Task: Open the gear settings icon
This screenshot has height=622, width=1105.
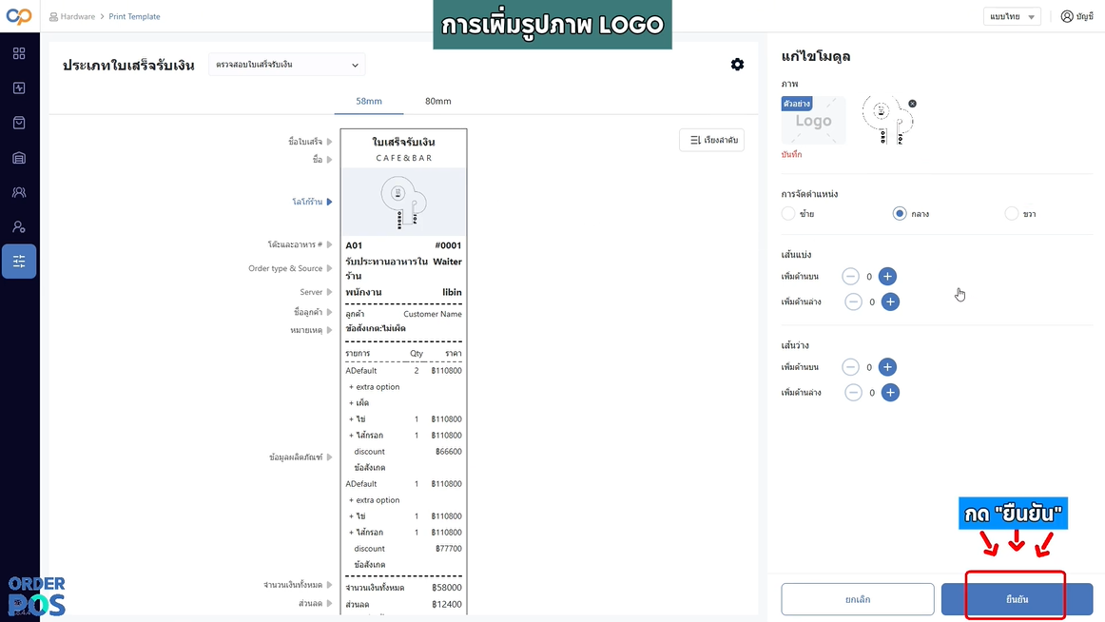Action: tap(737, 65)
